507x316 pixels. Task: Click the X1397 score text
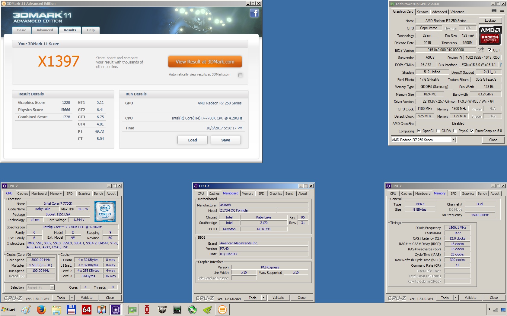[59, 61]
